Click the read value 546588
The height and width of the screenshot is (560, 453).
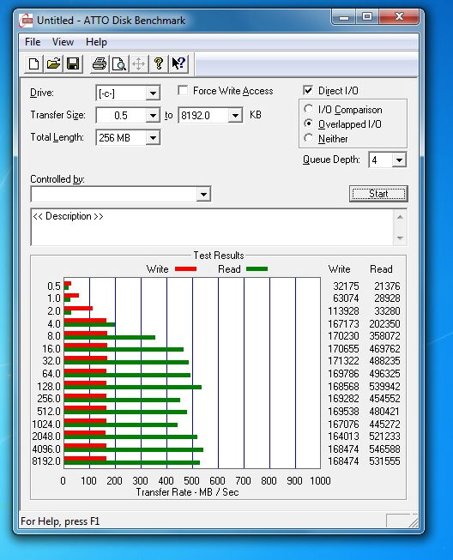[x=384, y=449]
